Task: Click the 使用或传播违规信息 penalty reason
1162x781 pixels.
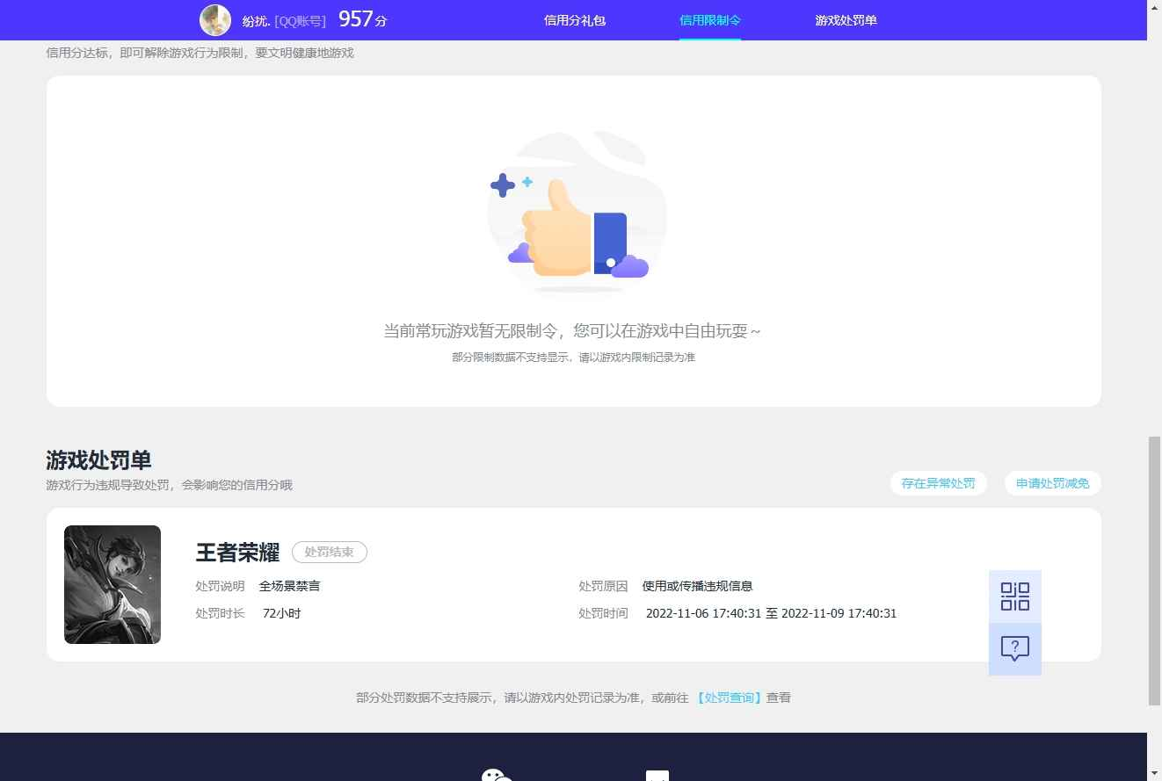Action: tap(698, 586)
